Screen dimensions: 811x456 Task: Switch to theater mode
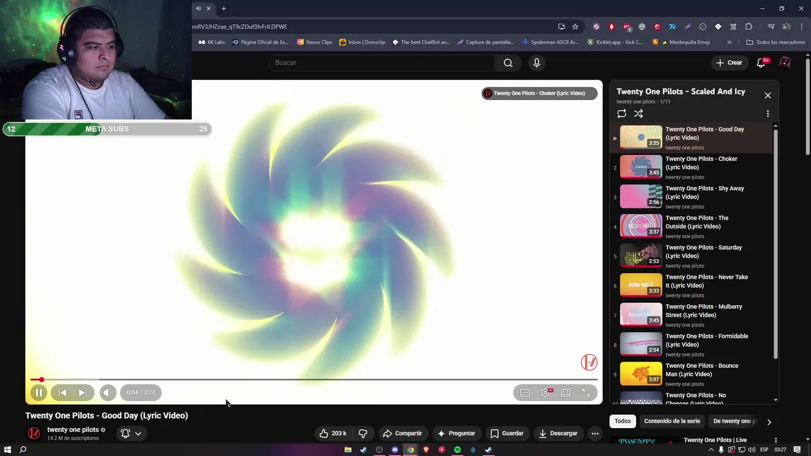[566, 393]
